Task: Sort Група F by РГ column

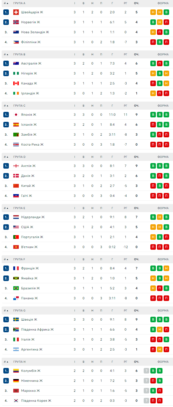Action: (125, 259)
